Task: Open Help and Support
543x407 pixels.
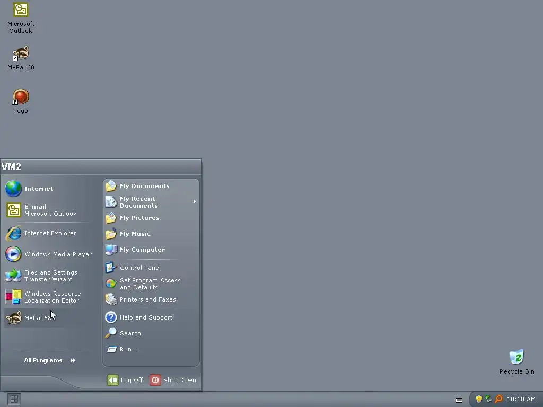Action: click(x=151, y=317)
